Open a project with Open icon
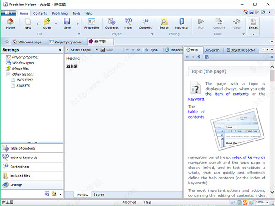This screenshot has width=275, height=206. tap(47, 24)
